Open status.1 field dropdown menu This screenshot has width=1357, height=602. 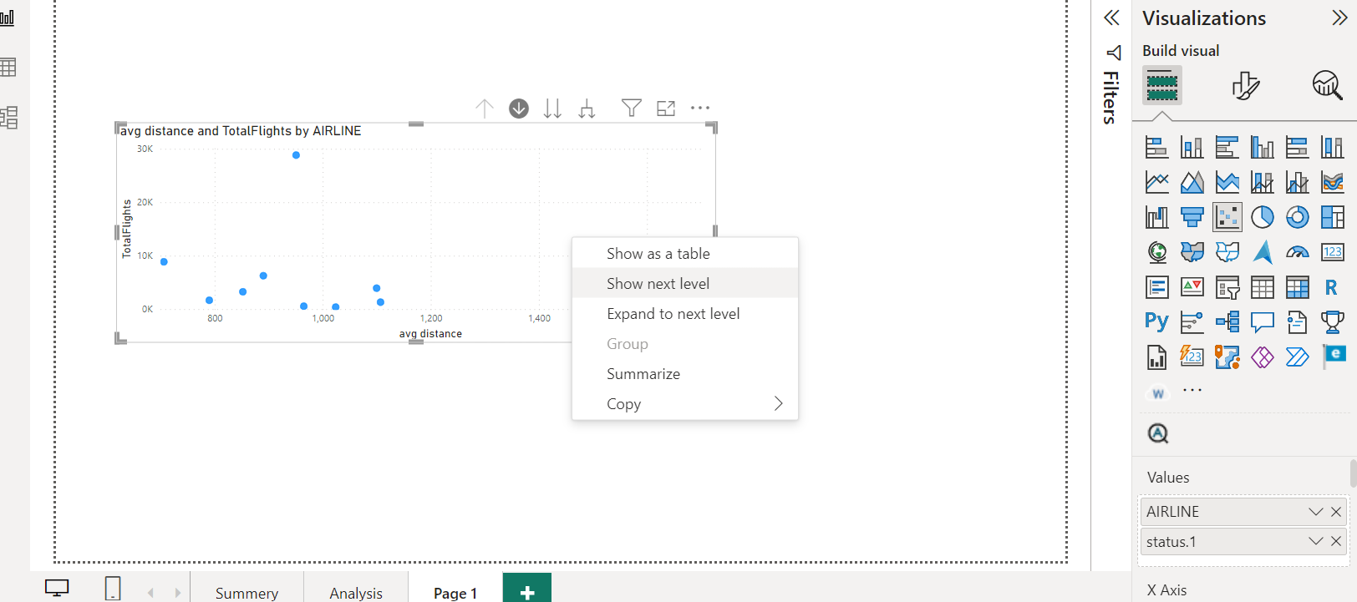pos(1315,542)
